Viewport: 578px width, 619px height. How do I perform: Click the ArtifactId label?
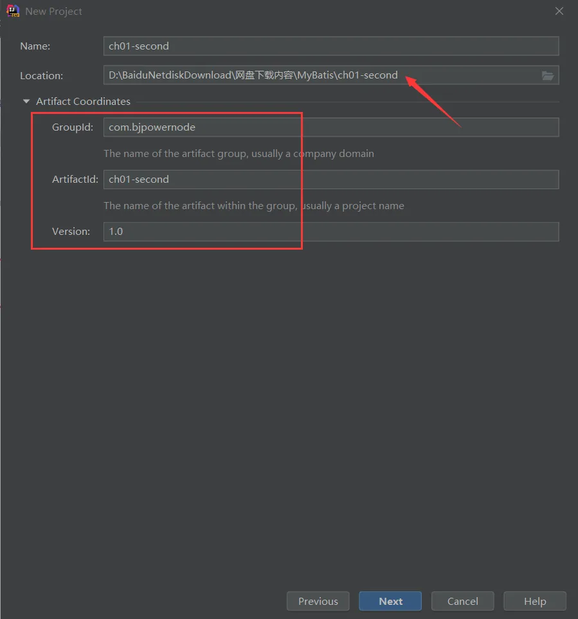click(x=75, y=180)
